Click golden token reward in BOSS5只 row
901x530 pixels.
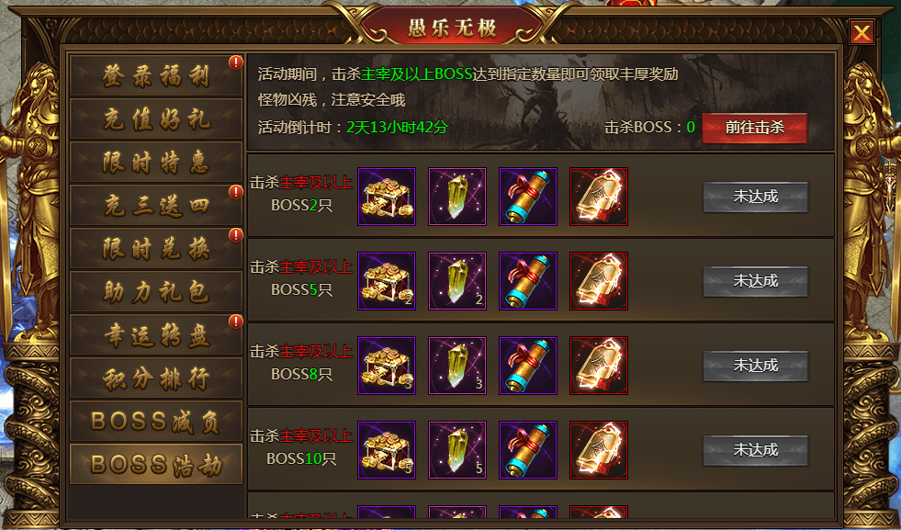(x=599, y=281)
